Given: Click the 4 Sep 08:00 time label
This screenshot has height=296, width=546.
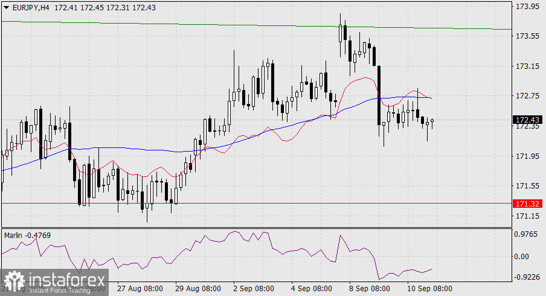Looking at the screenshot, I should [x=312, y=289].
